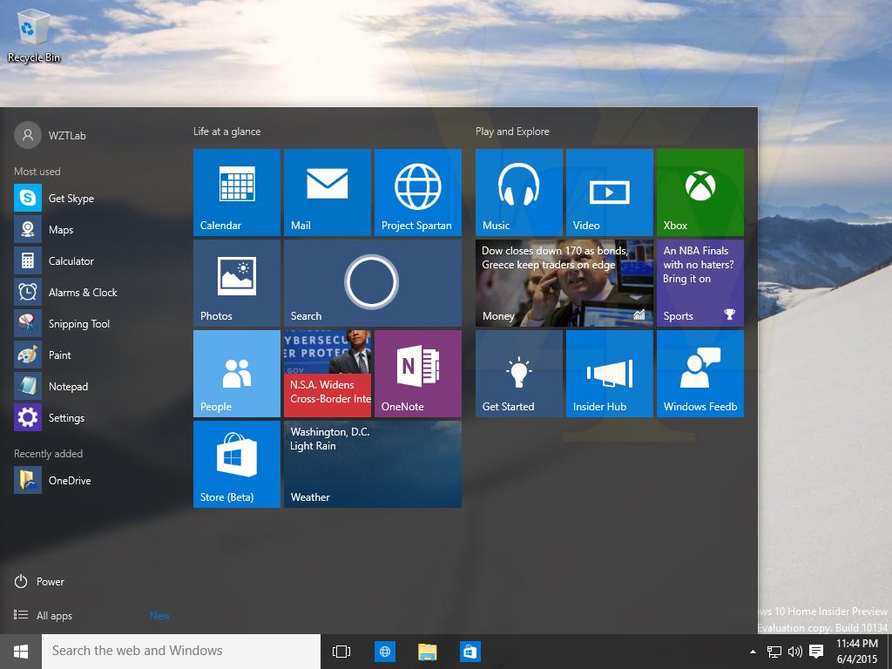The image size is (892, 669).
Task: Launch Get Skype from Most used
Action: pyautogui.click(x=94, y=198)
